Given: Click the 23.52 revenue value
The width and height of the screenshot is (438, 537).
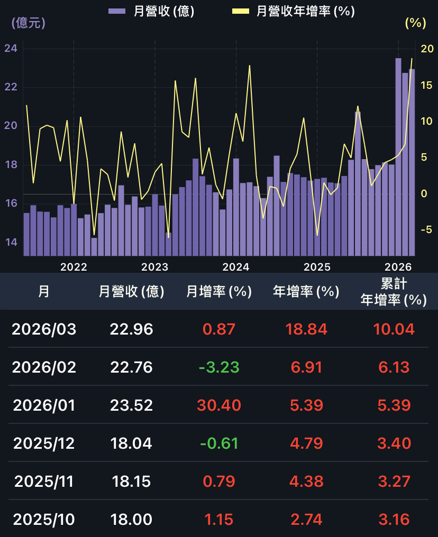Looking at the screenshot, I should pyautogui.click(x=132, y=405).
